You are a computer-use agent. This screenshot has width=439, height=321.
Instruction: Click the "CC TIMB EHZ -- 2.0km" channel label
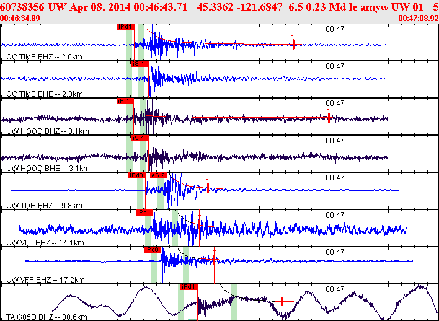point(44,57)
